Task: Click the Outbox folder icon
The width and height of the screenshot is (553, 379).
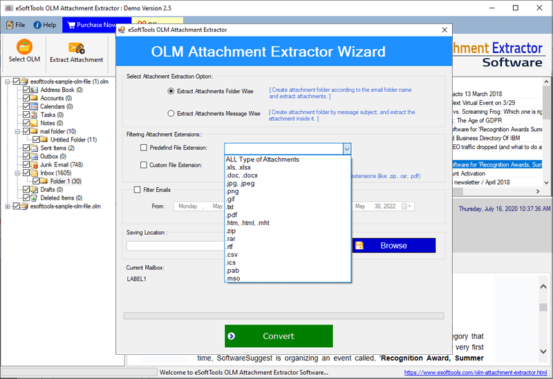Action: 34,157
